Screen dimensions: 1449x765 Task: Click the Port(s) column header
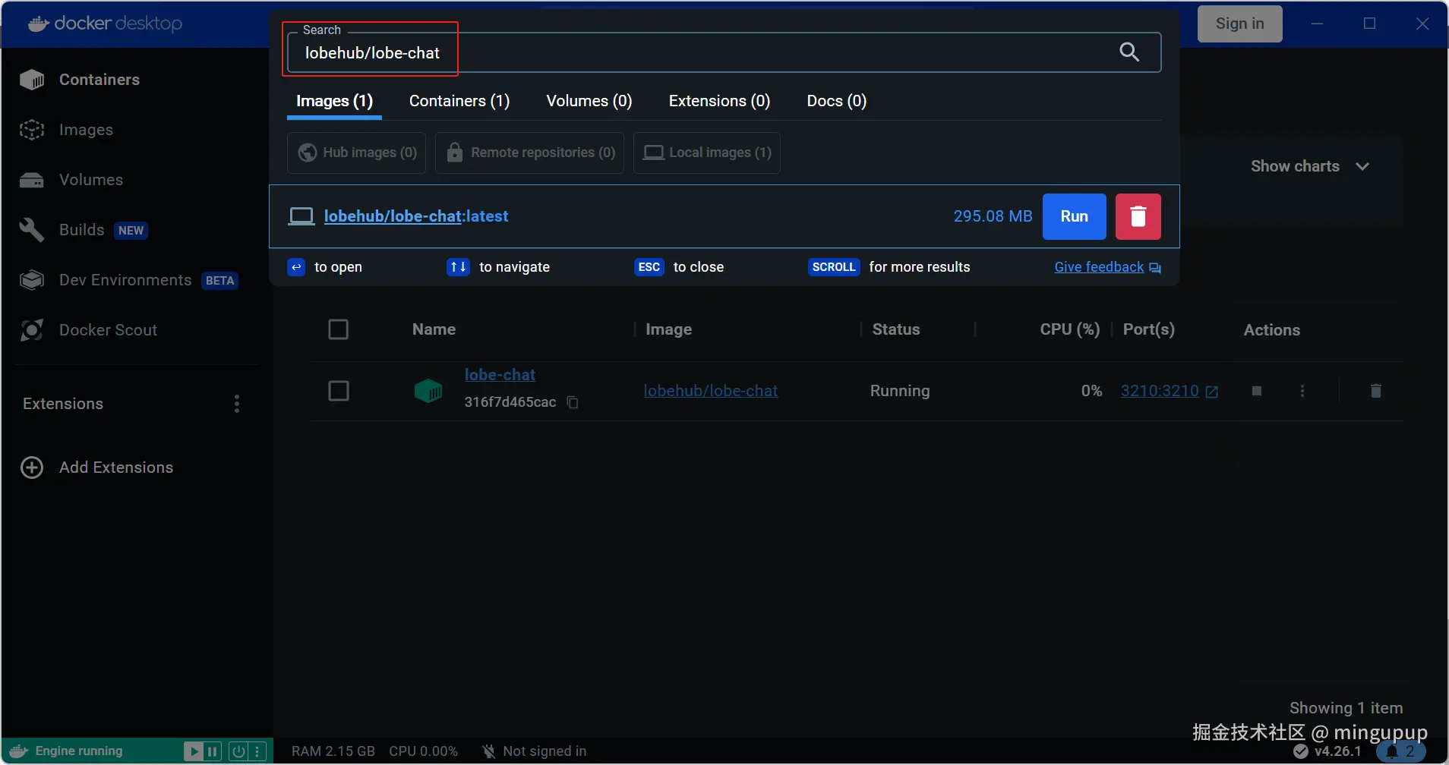[x=1148, y=329]
